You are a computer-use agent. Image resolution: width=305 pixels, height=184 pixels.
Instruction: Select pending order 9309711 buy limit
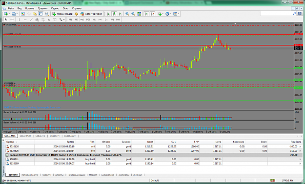coord(153,159)
